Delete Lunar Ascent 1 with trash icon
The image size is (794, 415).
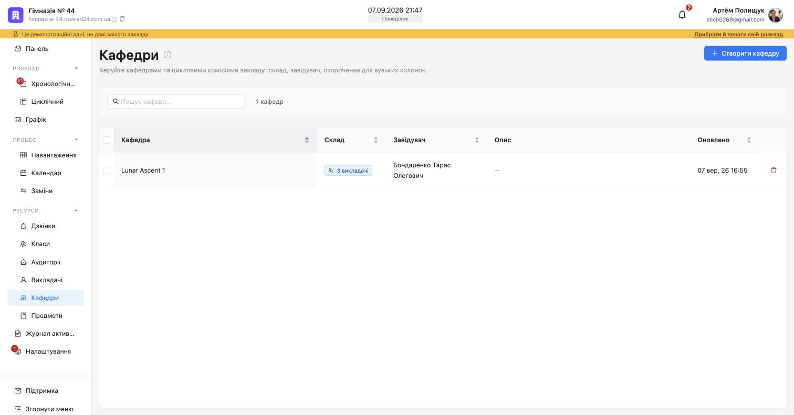pos(774,171)
